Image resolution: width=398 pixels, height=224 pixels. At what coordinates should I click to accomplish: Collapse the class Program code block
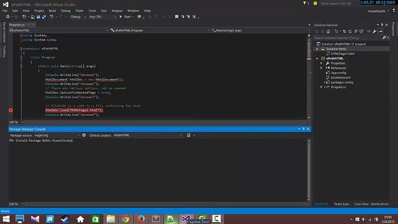pos(21,57)
